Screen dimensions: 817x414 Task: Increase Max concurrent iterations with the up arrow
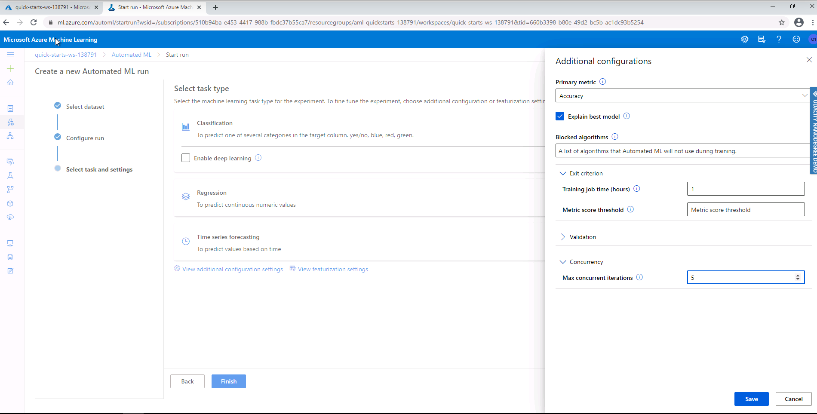pyautogui.click(x=798, y=275)
